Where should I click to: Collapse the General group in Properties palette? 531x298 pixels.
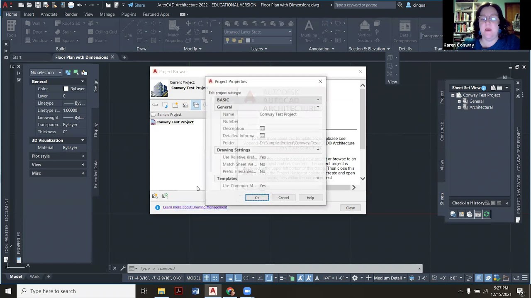pyautogui.click(x=83, y=82)
